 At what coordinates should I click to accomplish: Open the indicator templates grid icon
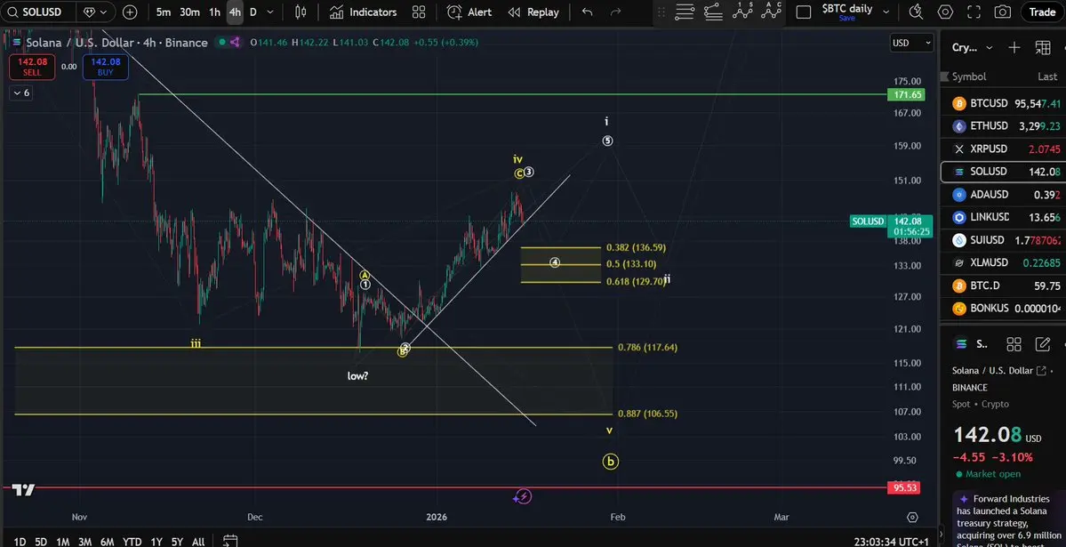point(419,12)
